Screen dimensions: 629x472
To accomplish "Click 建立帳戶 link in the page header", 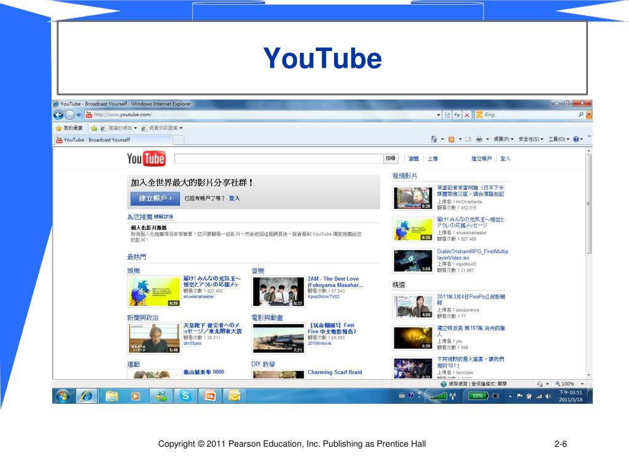I will point(482,159).
